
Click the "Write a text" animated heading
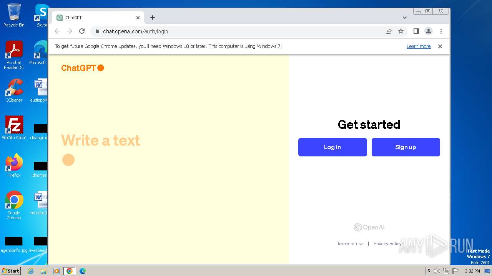coord(101,140)
